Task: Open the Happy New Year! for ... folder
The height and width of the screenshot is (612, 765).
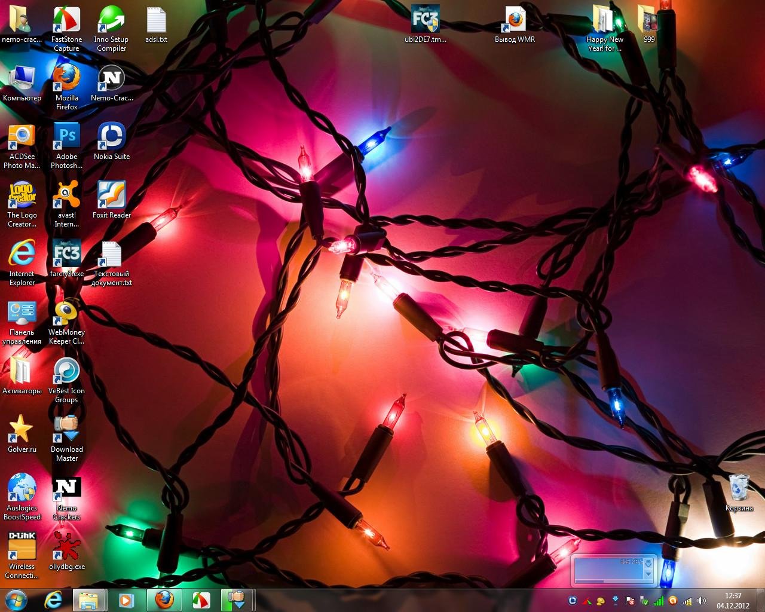Action: pos(604,29)
